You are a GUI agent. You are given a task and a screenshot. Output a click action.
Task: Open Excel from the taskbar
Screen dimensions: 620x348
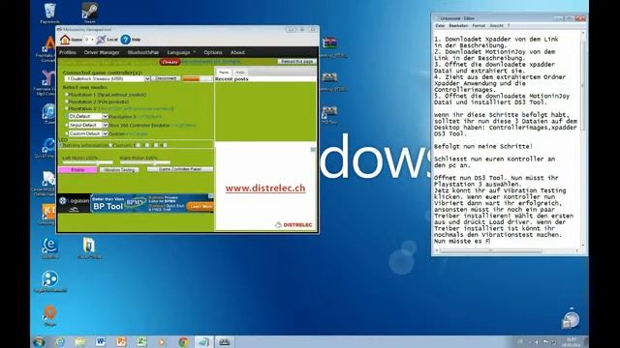click(x=141, y=341)
